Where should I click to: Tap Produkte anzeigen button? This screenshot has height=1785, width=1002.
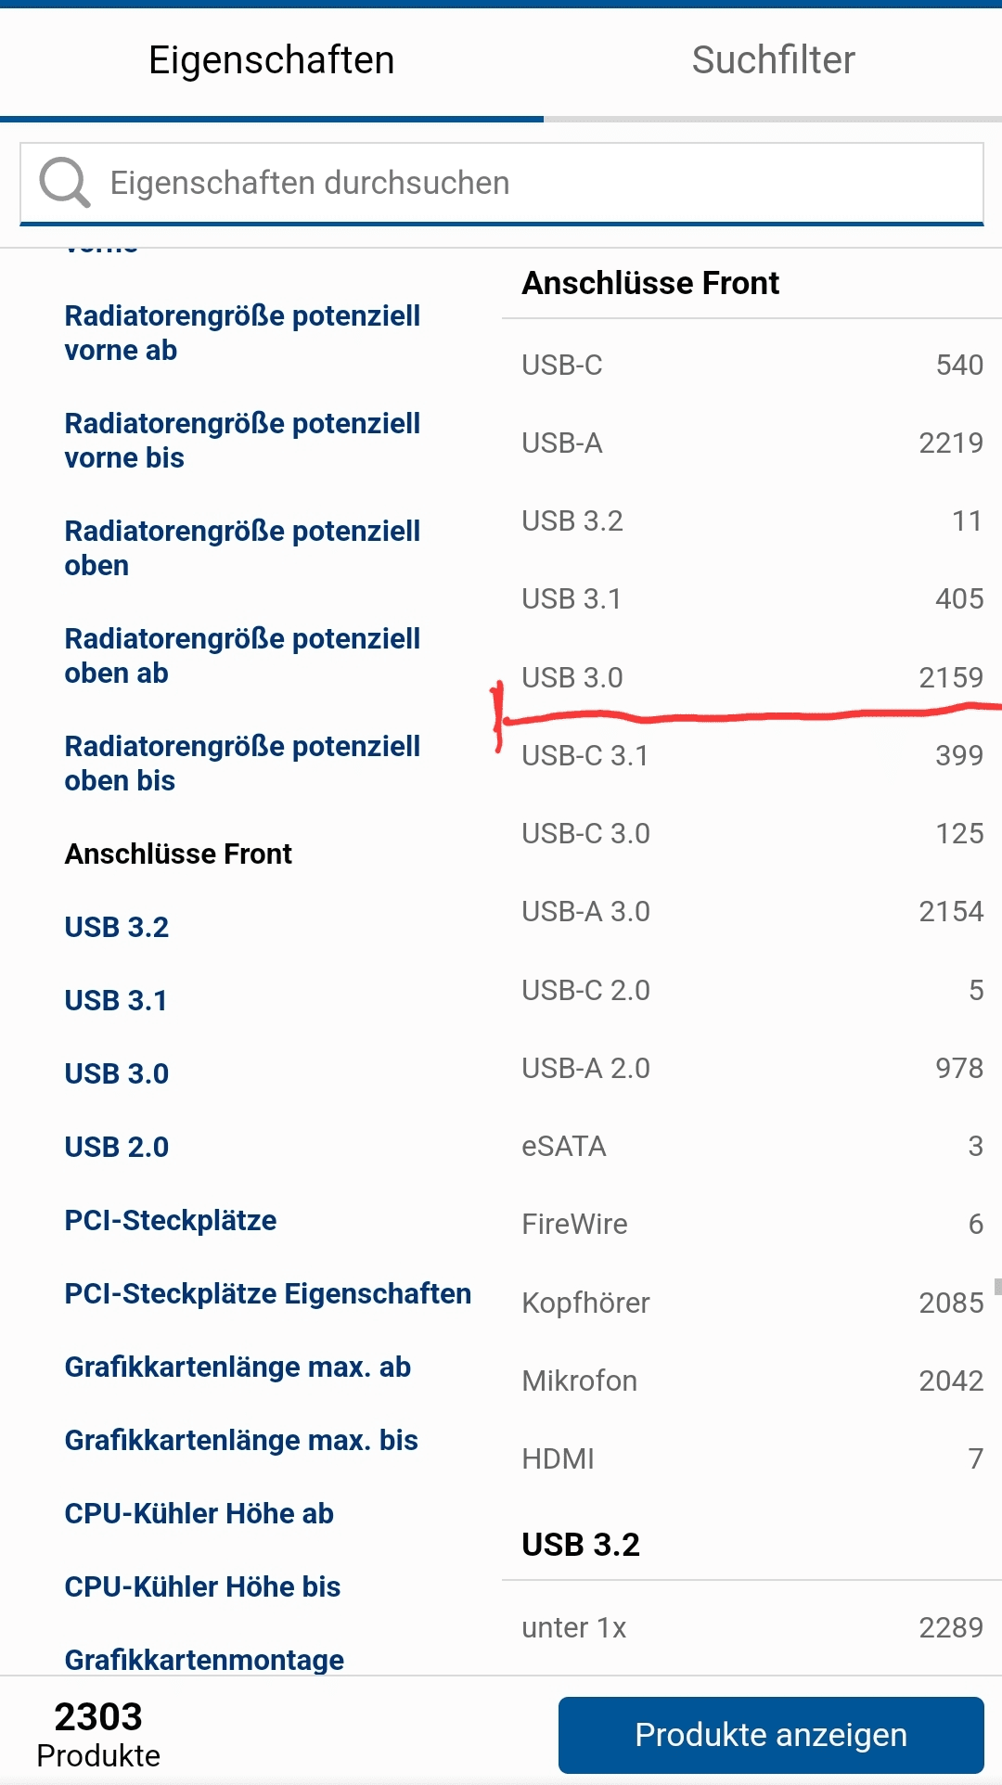coord(771,1735)
